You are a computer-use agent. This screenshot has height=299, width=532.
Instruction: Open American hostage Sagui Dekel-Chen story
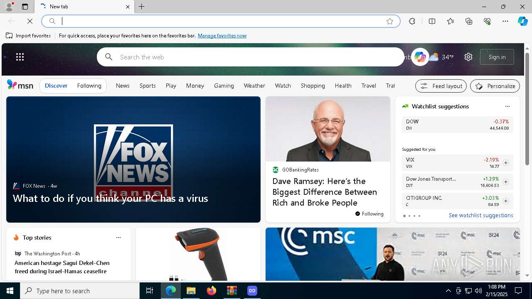click(x=62, y=267)
